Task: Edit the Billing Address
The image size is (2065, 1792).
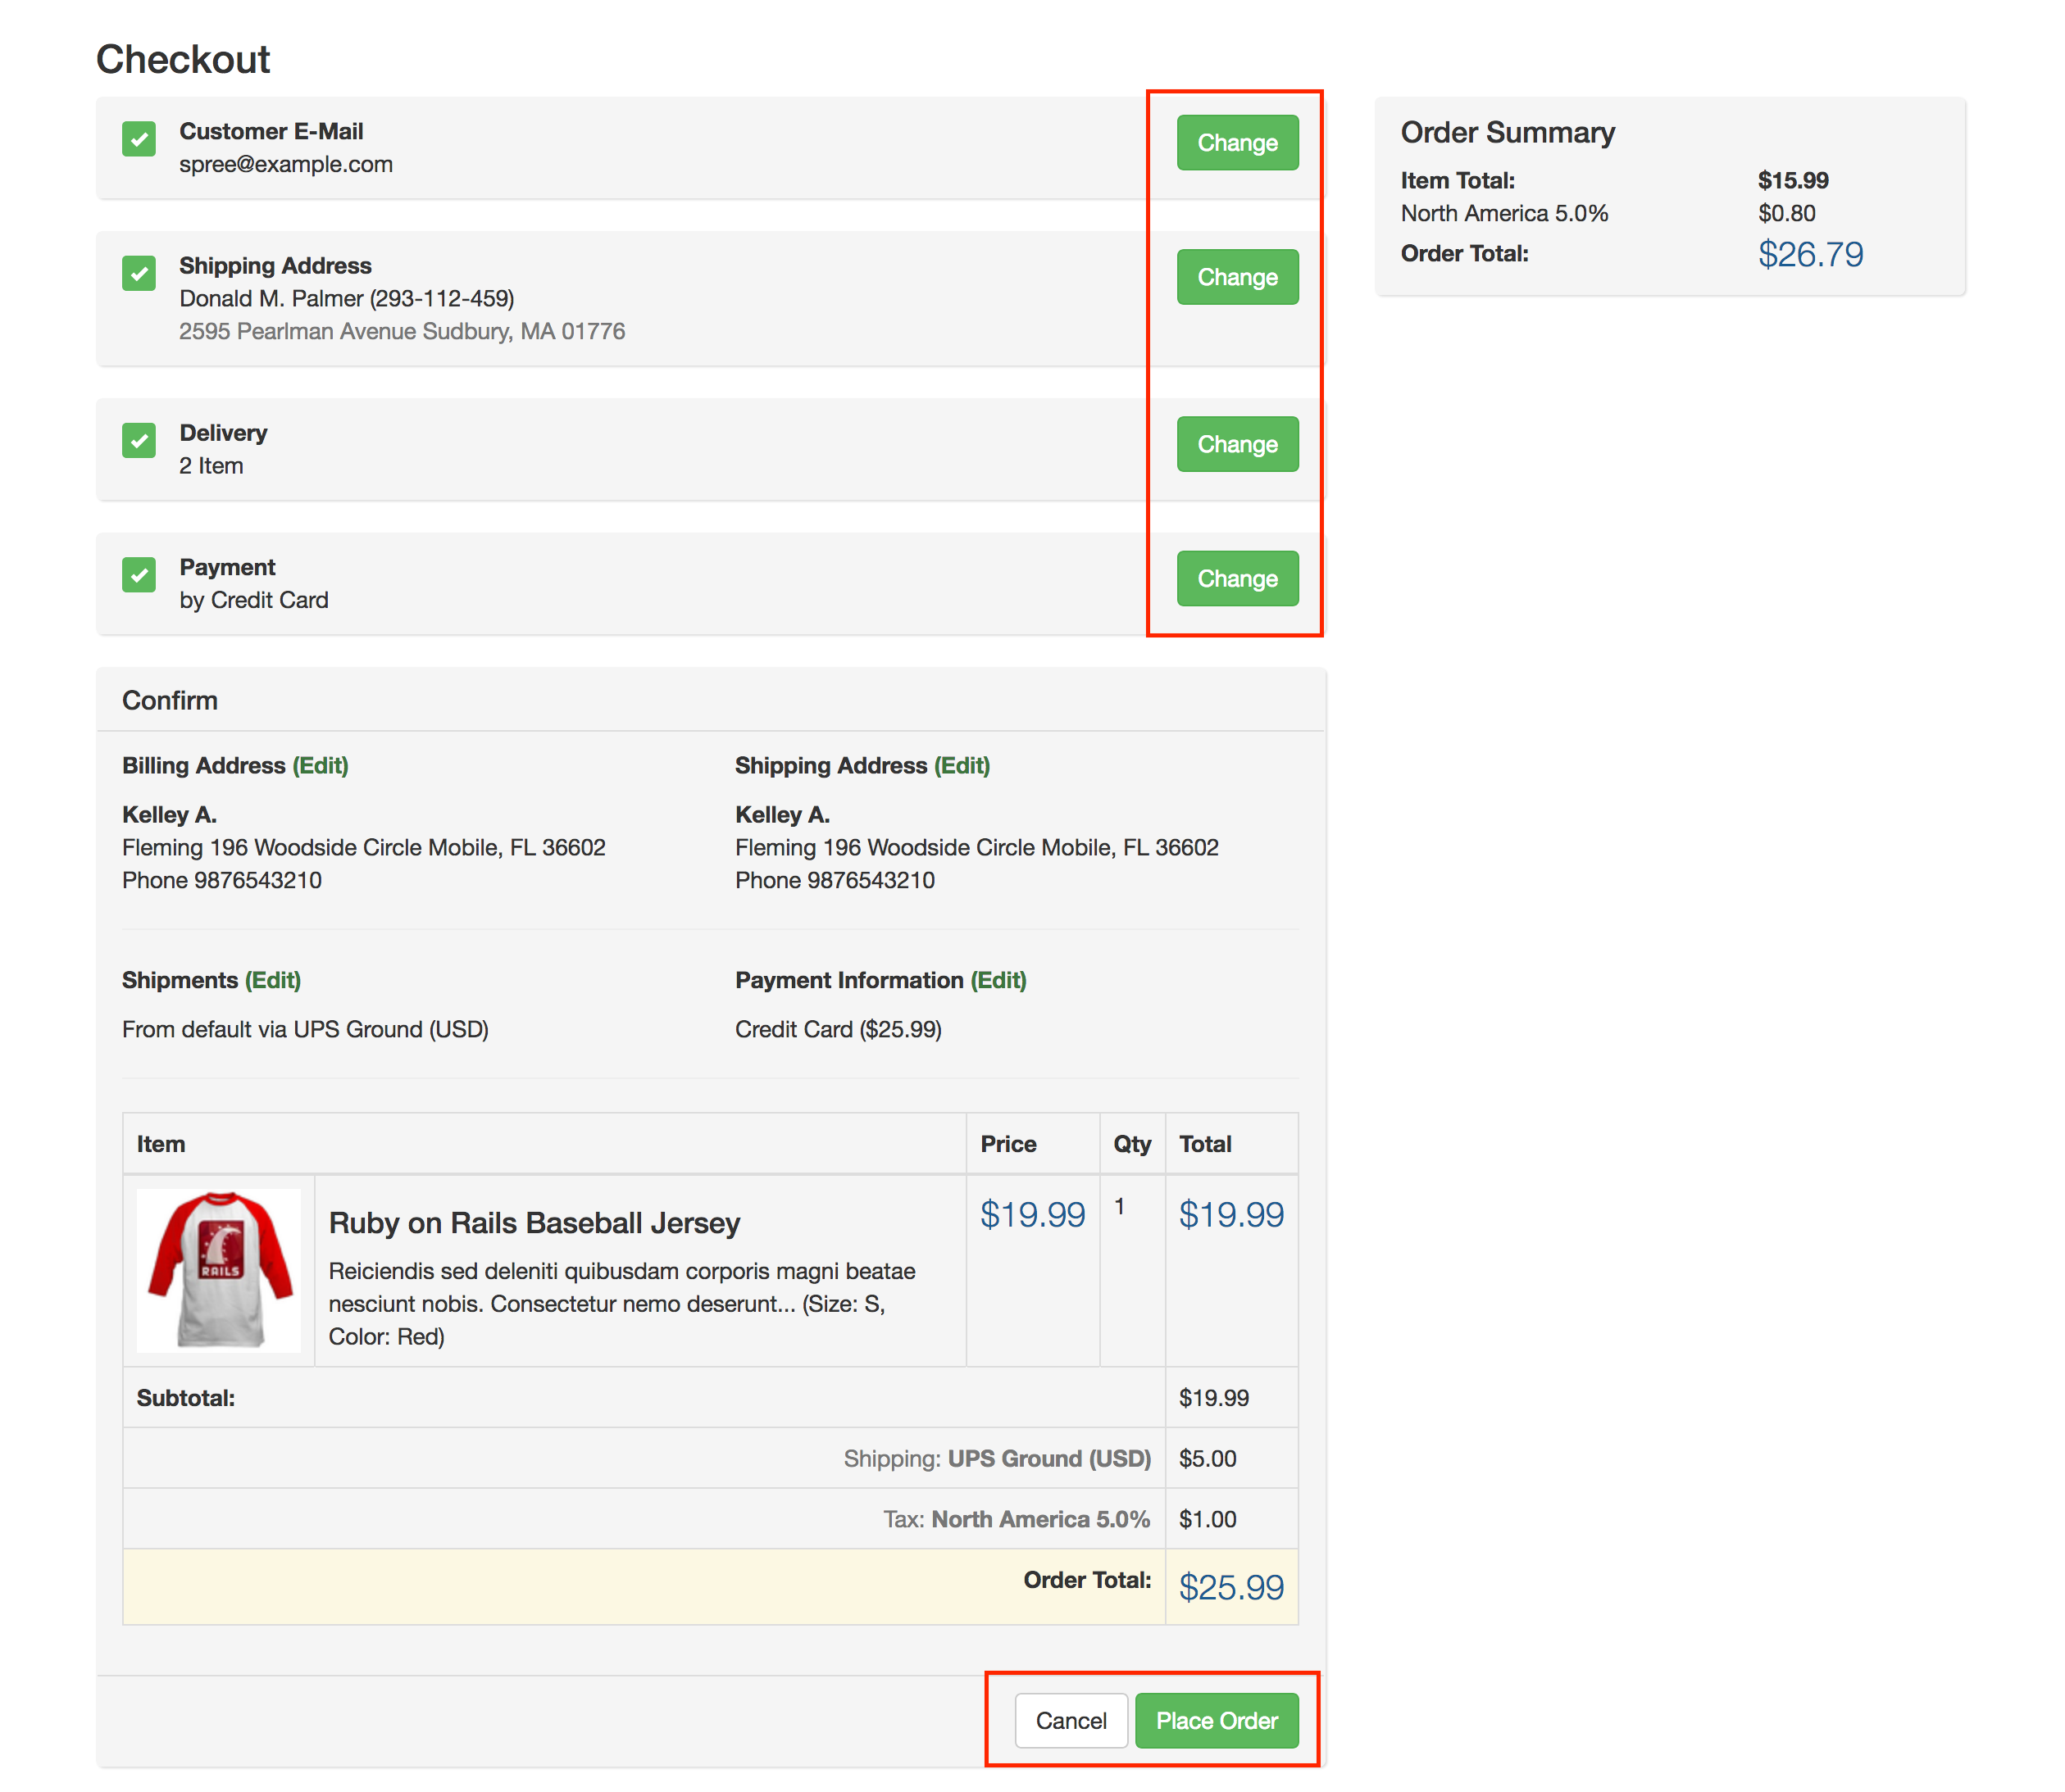Action: click(321, 766)
